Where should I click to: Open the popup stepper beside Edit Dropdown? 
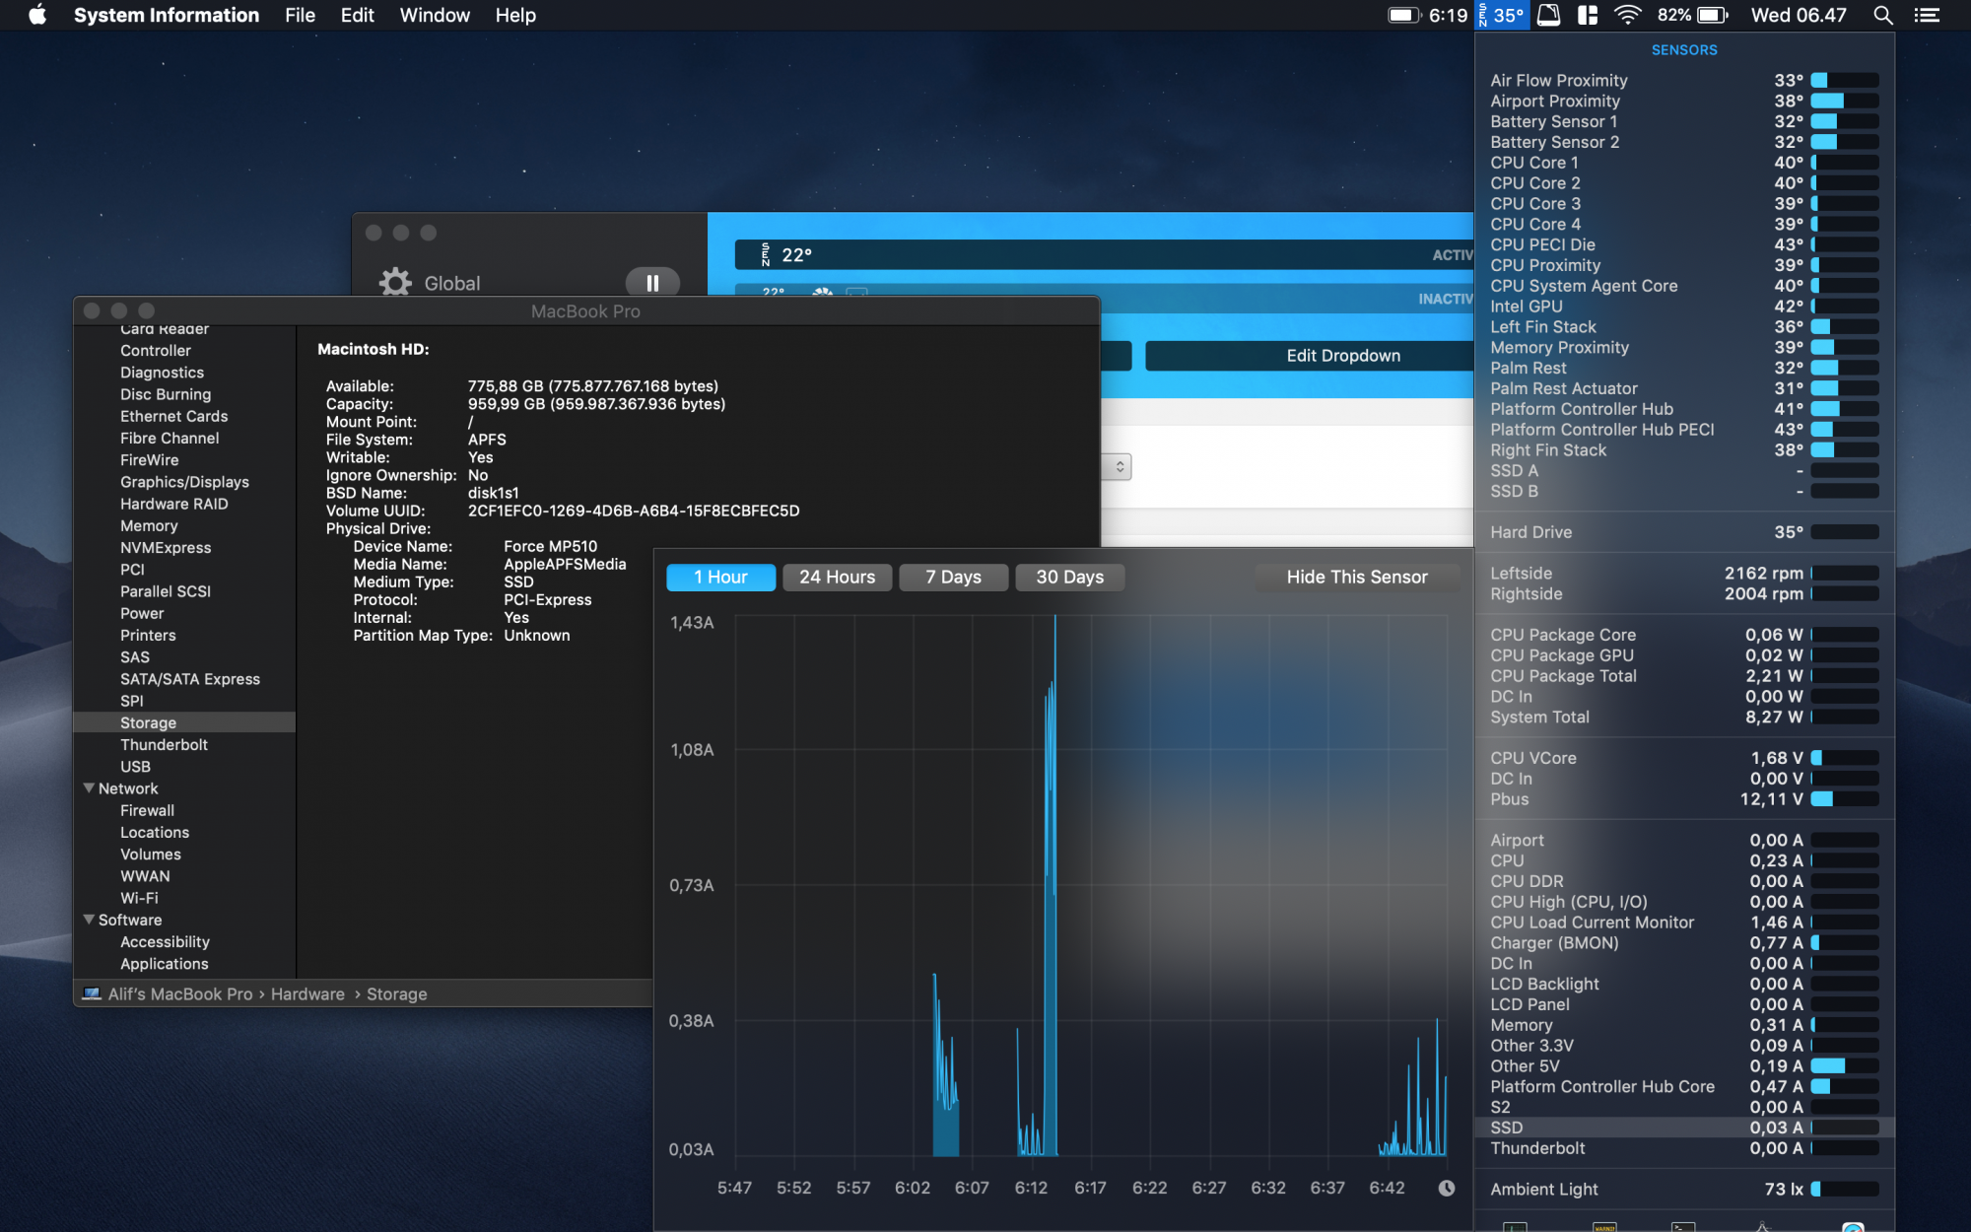point(1120,466)
